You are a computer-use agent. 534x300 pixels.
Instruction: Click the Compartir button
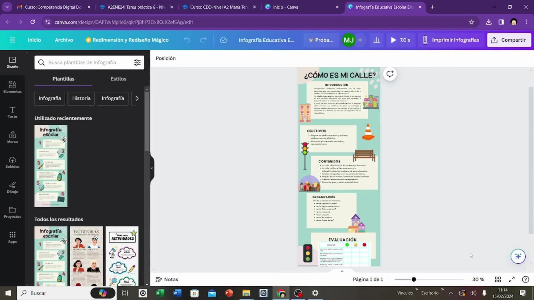coord(509,40)
